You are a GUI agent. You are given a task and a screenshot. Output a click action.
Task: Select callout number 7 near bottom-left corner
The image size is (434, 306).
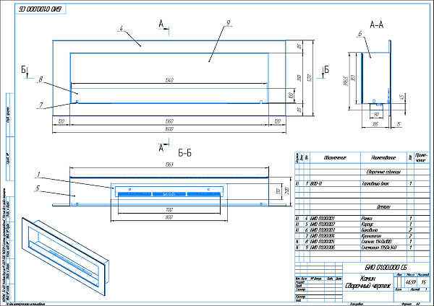pyautogui.click(x=41, y=105)
